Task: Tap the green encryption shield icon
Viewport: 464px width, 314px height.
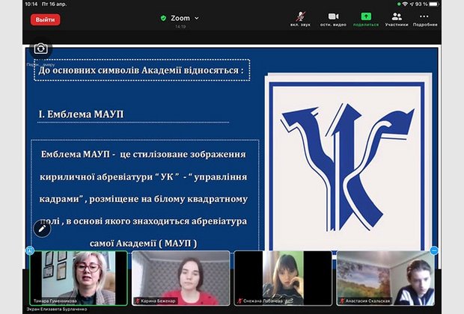Action: [x=163, y=18]
